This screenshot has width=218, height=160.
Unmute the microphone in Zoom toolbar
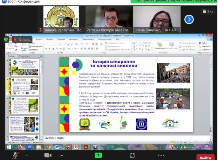(15, 155)
